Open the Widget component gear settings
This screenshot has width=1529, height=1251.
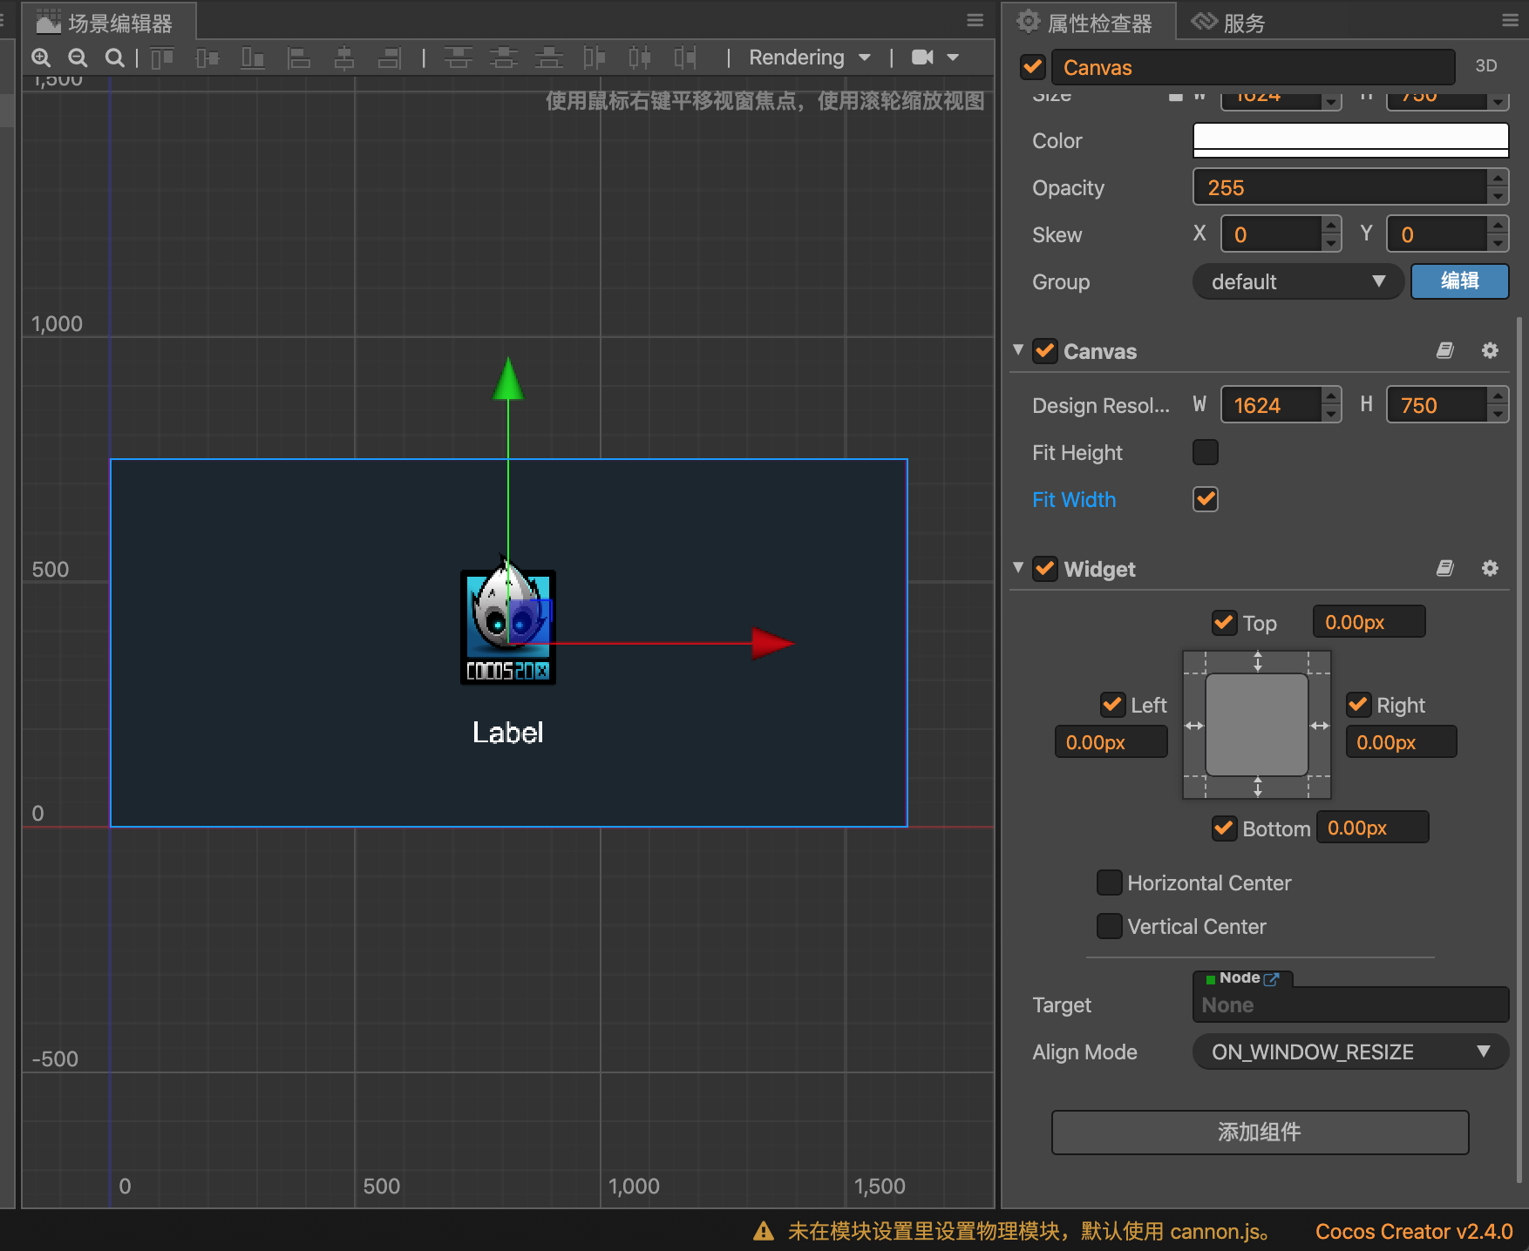[x=1490, y=569]
